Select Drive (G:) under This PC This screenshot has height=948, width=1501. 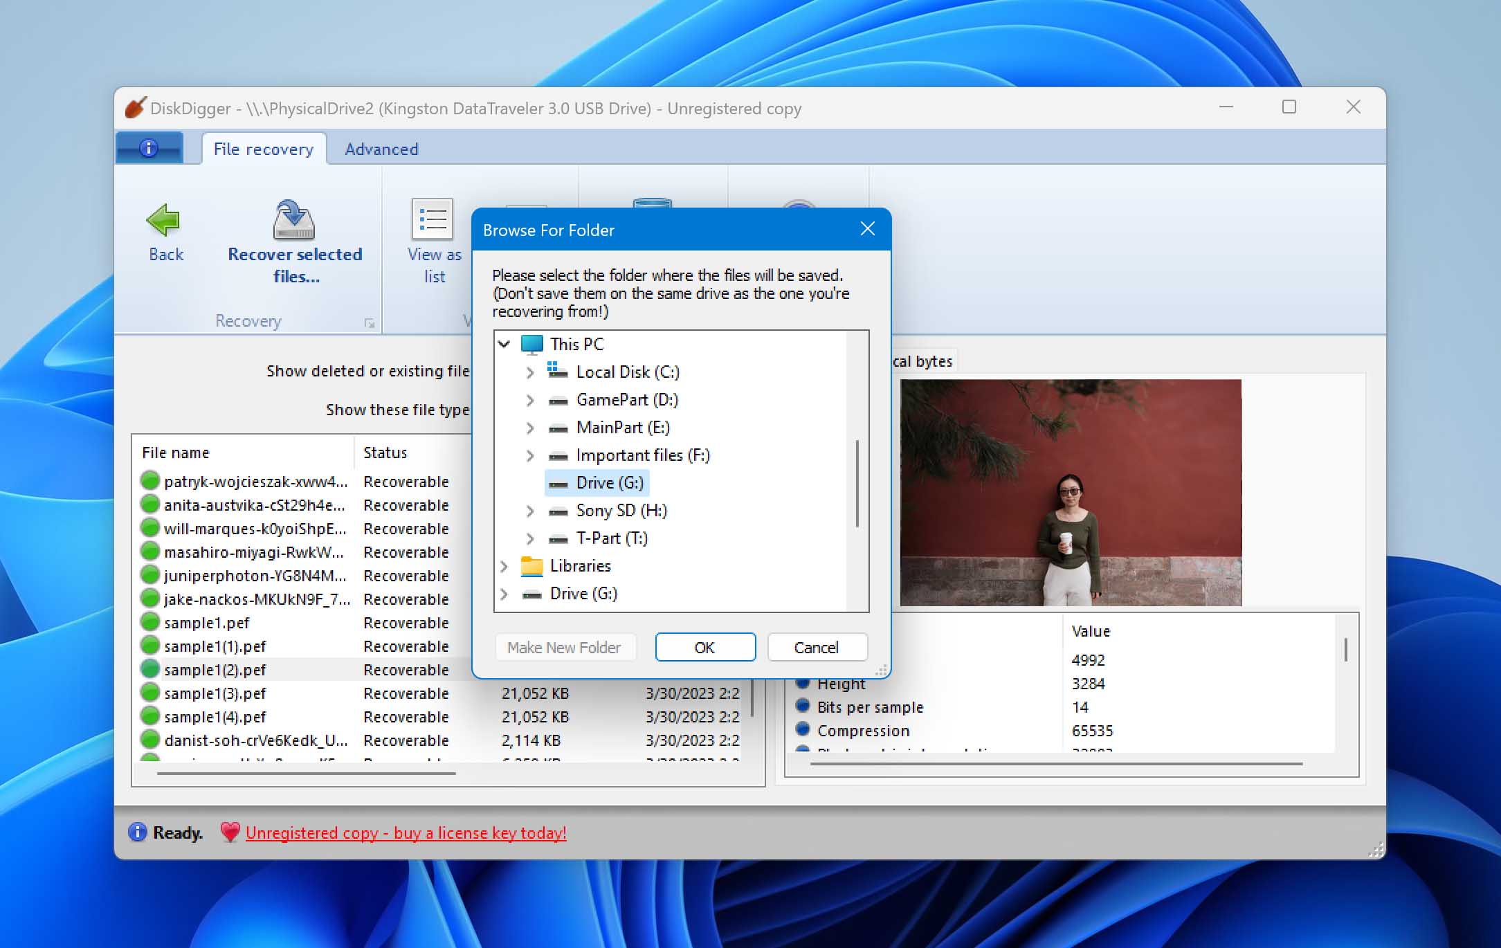[597, 482]
